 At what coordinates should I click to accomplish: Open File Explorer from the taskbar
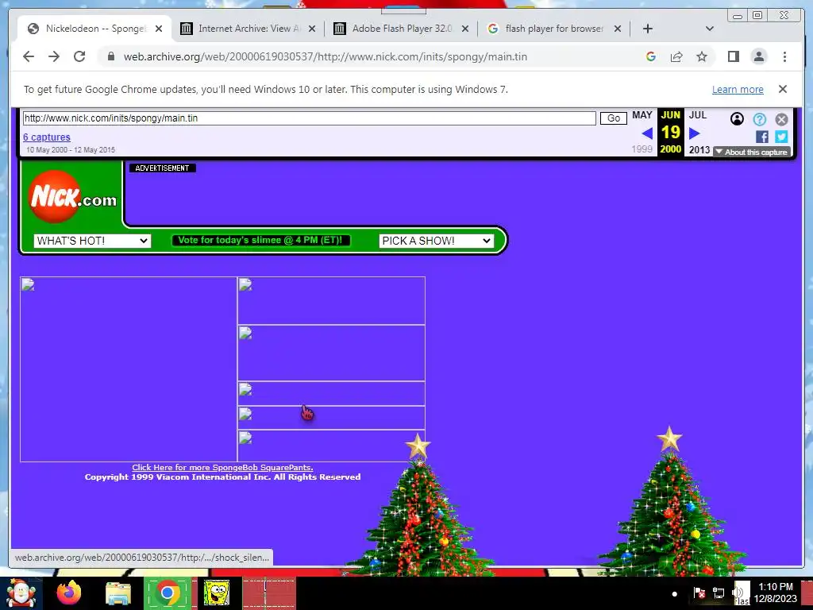coord(118,593)
